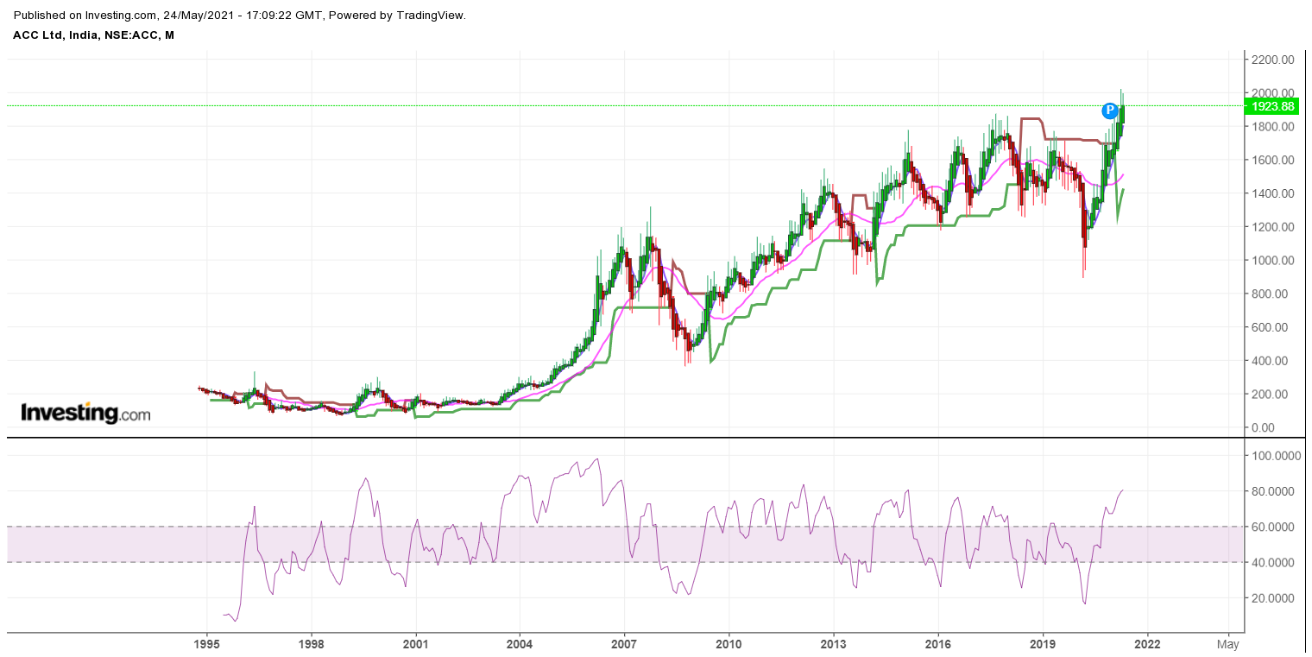This screenshot has height=657, width=1312.
Task: Select the 2022 label on time axis
Action: 1146,644
